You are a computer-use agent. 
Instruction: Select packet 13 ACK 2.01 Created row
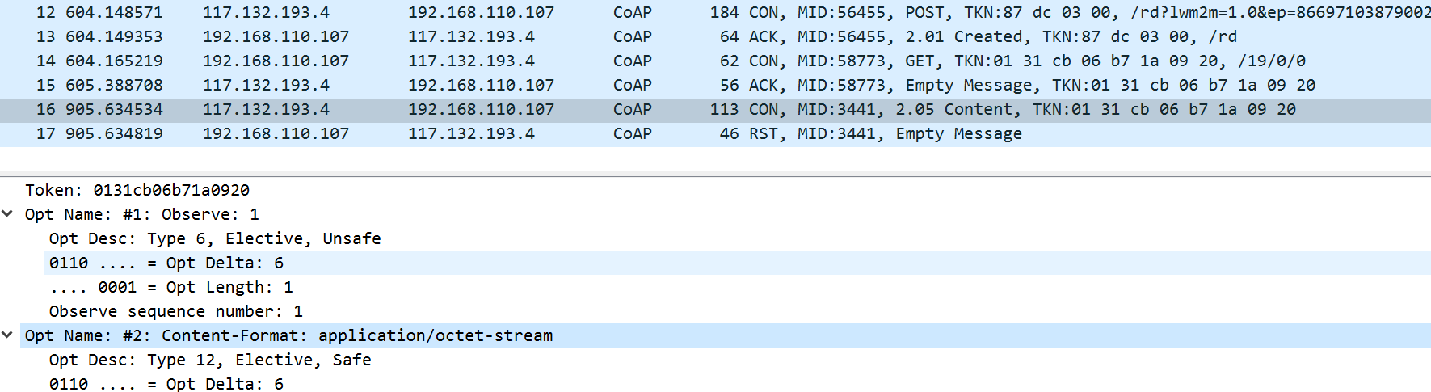click(715, 36)
